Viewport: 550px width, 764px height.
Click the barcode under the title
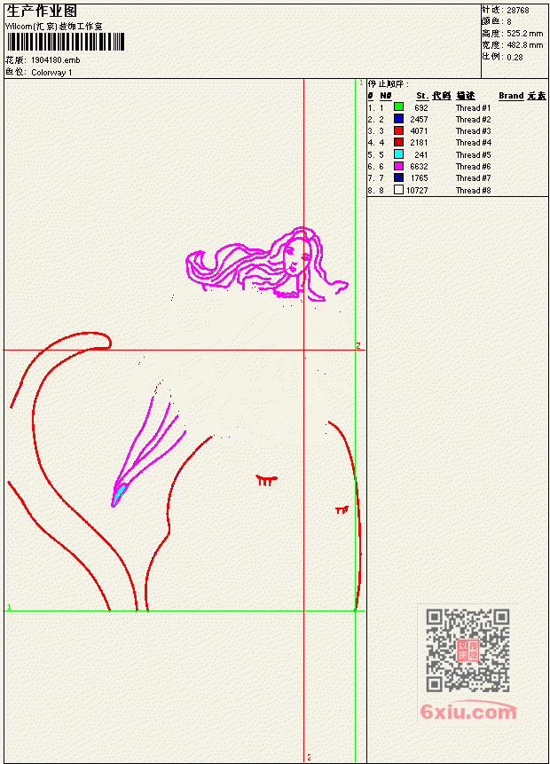(66, 42)
